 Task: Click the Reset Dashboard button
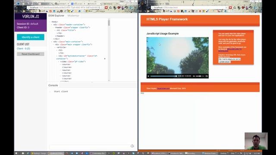31,54
